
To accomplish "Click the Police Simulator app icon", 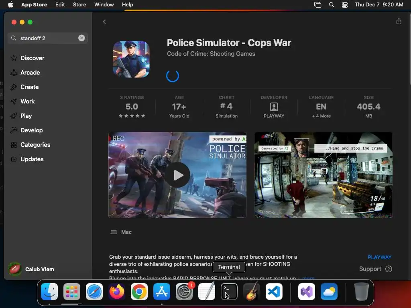I will 131,59.
